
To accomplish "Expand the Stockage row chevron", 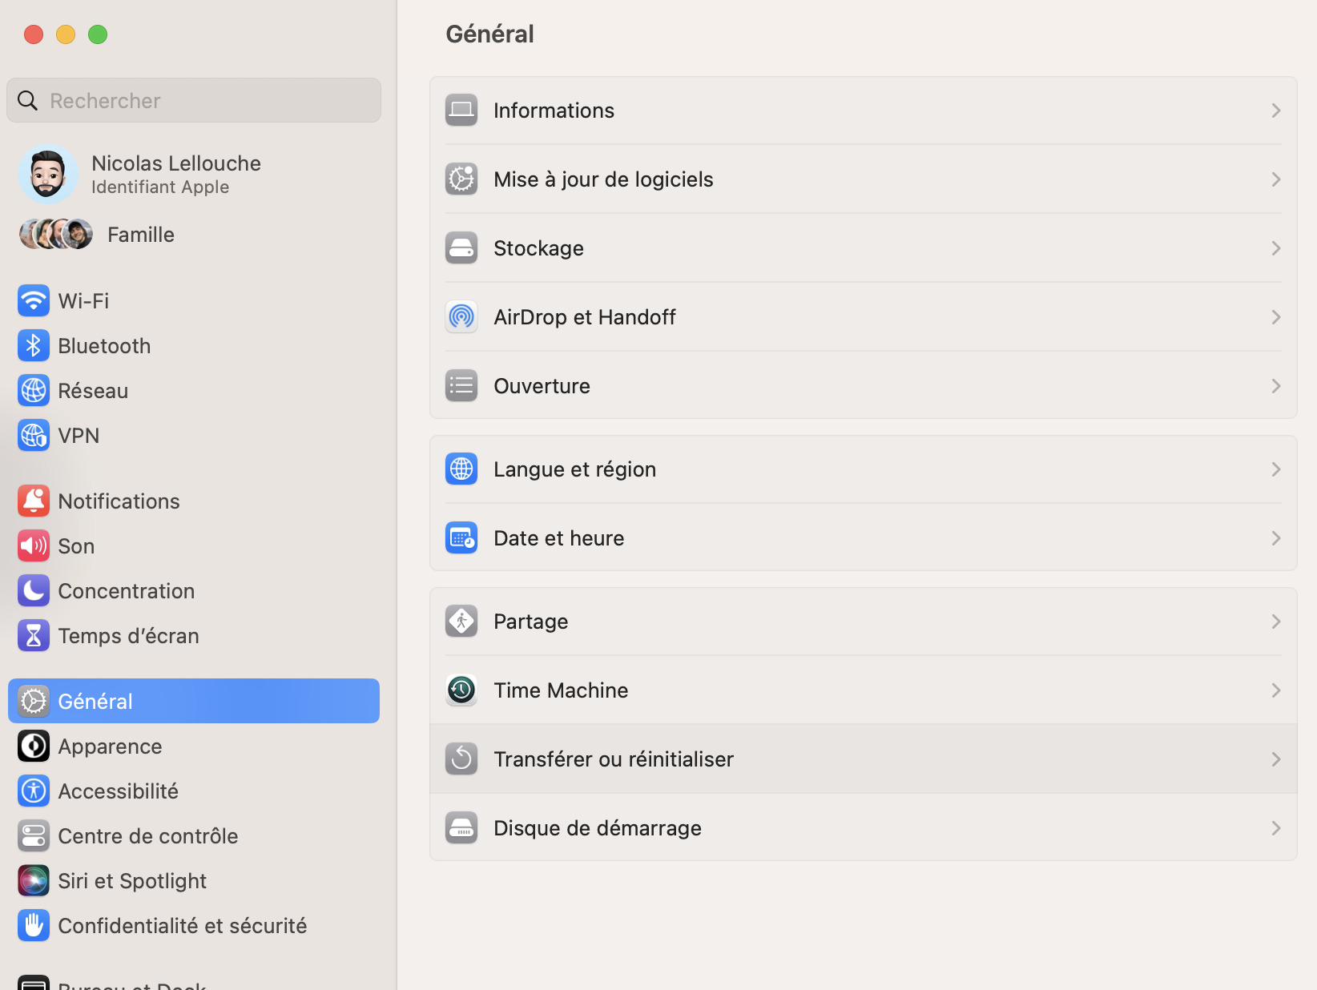I will pos(1276,248).
